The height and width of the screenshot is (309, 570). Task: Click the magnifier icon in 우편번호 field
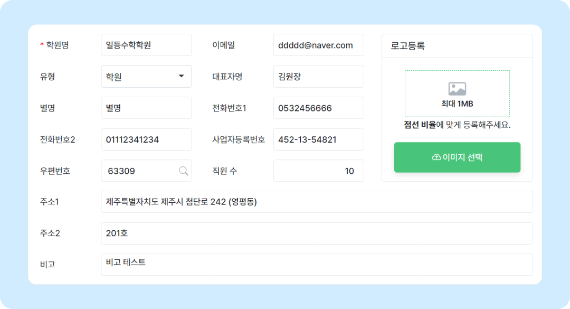183,171
